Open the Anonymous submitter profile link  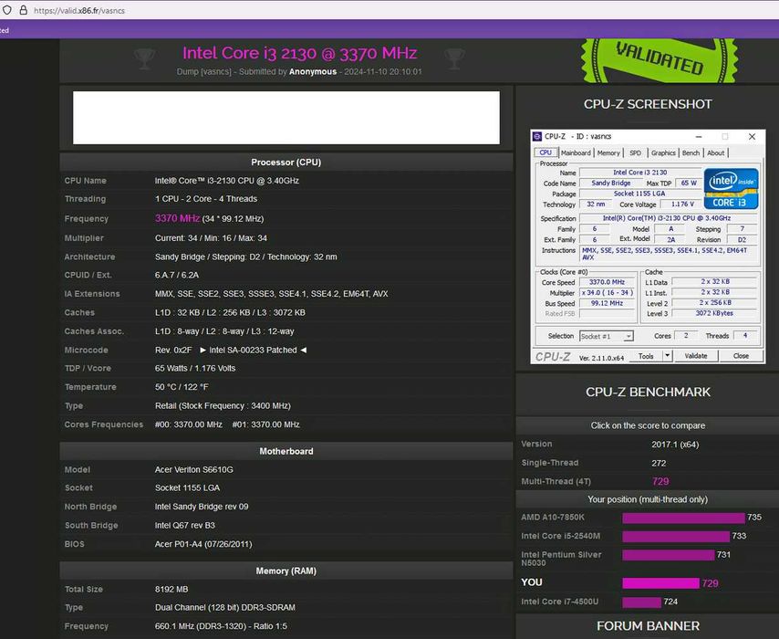313,71
